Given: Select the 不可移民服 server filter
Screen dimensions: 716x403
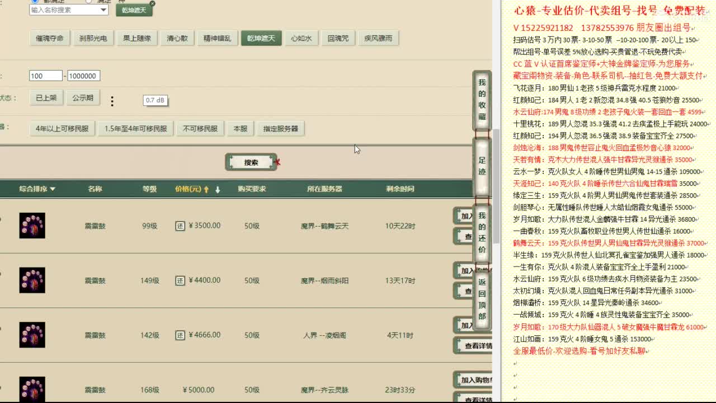Looking at the screenshot, I should pos(199,128).
